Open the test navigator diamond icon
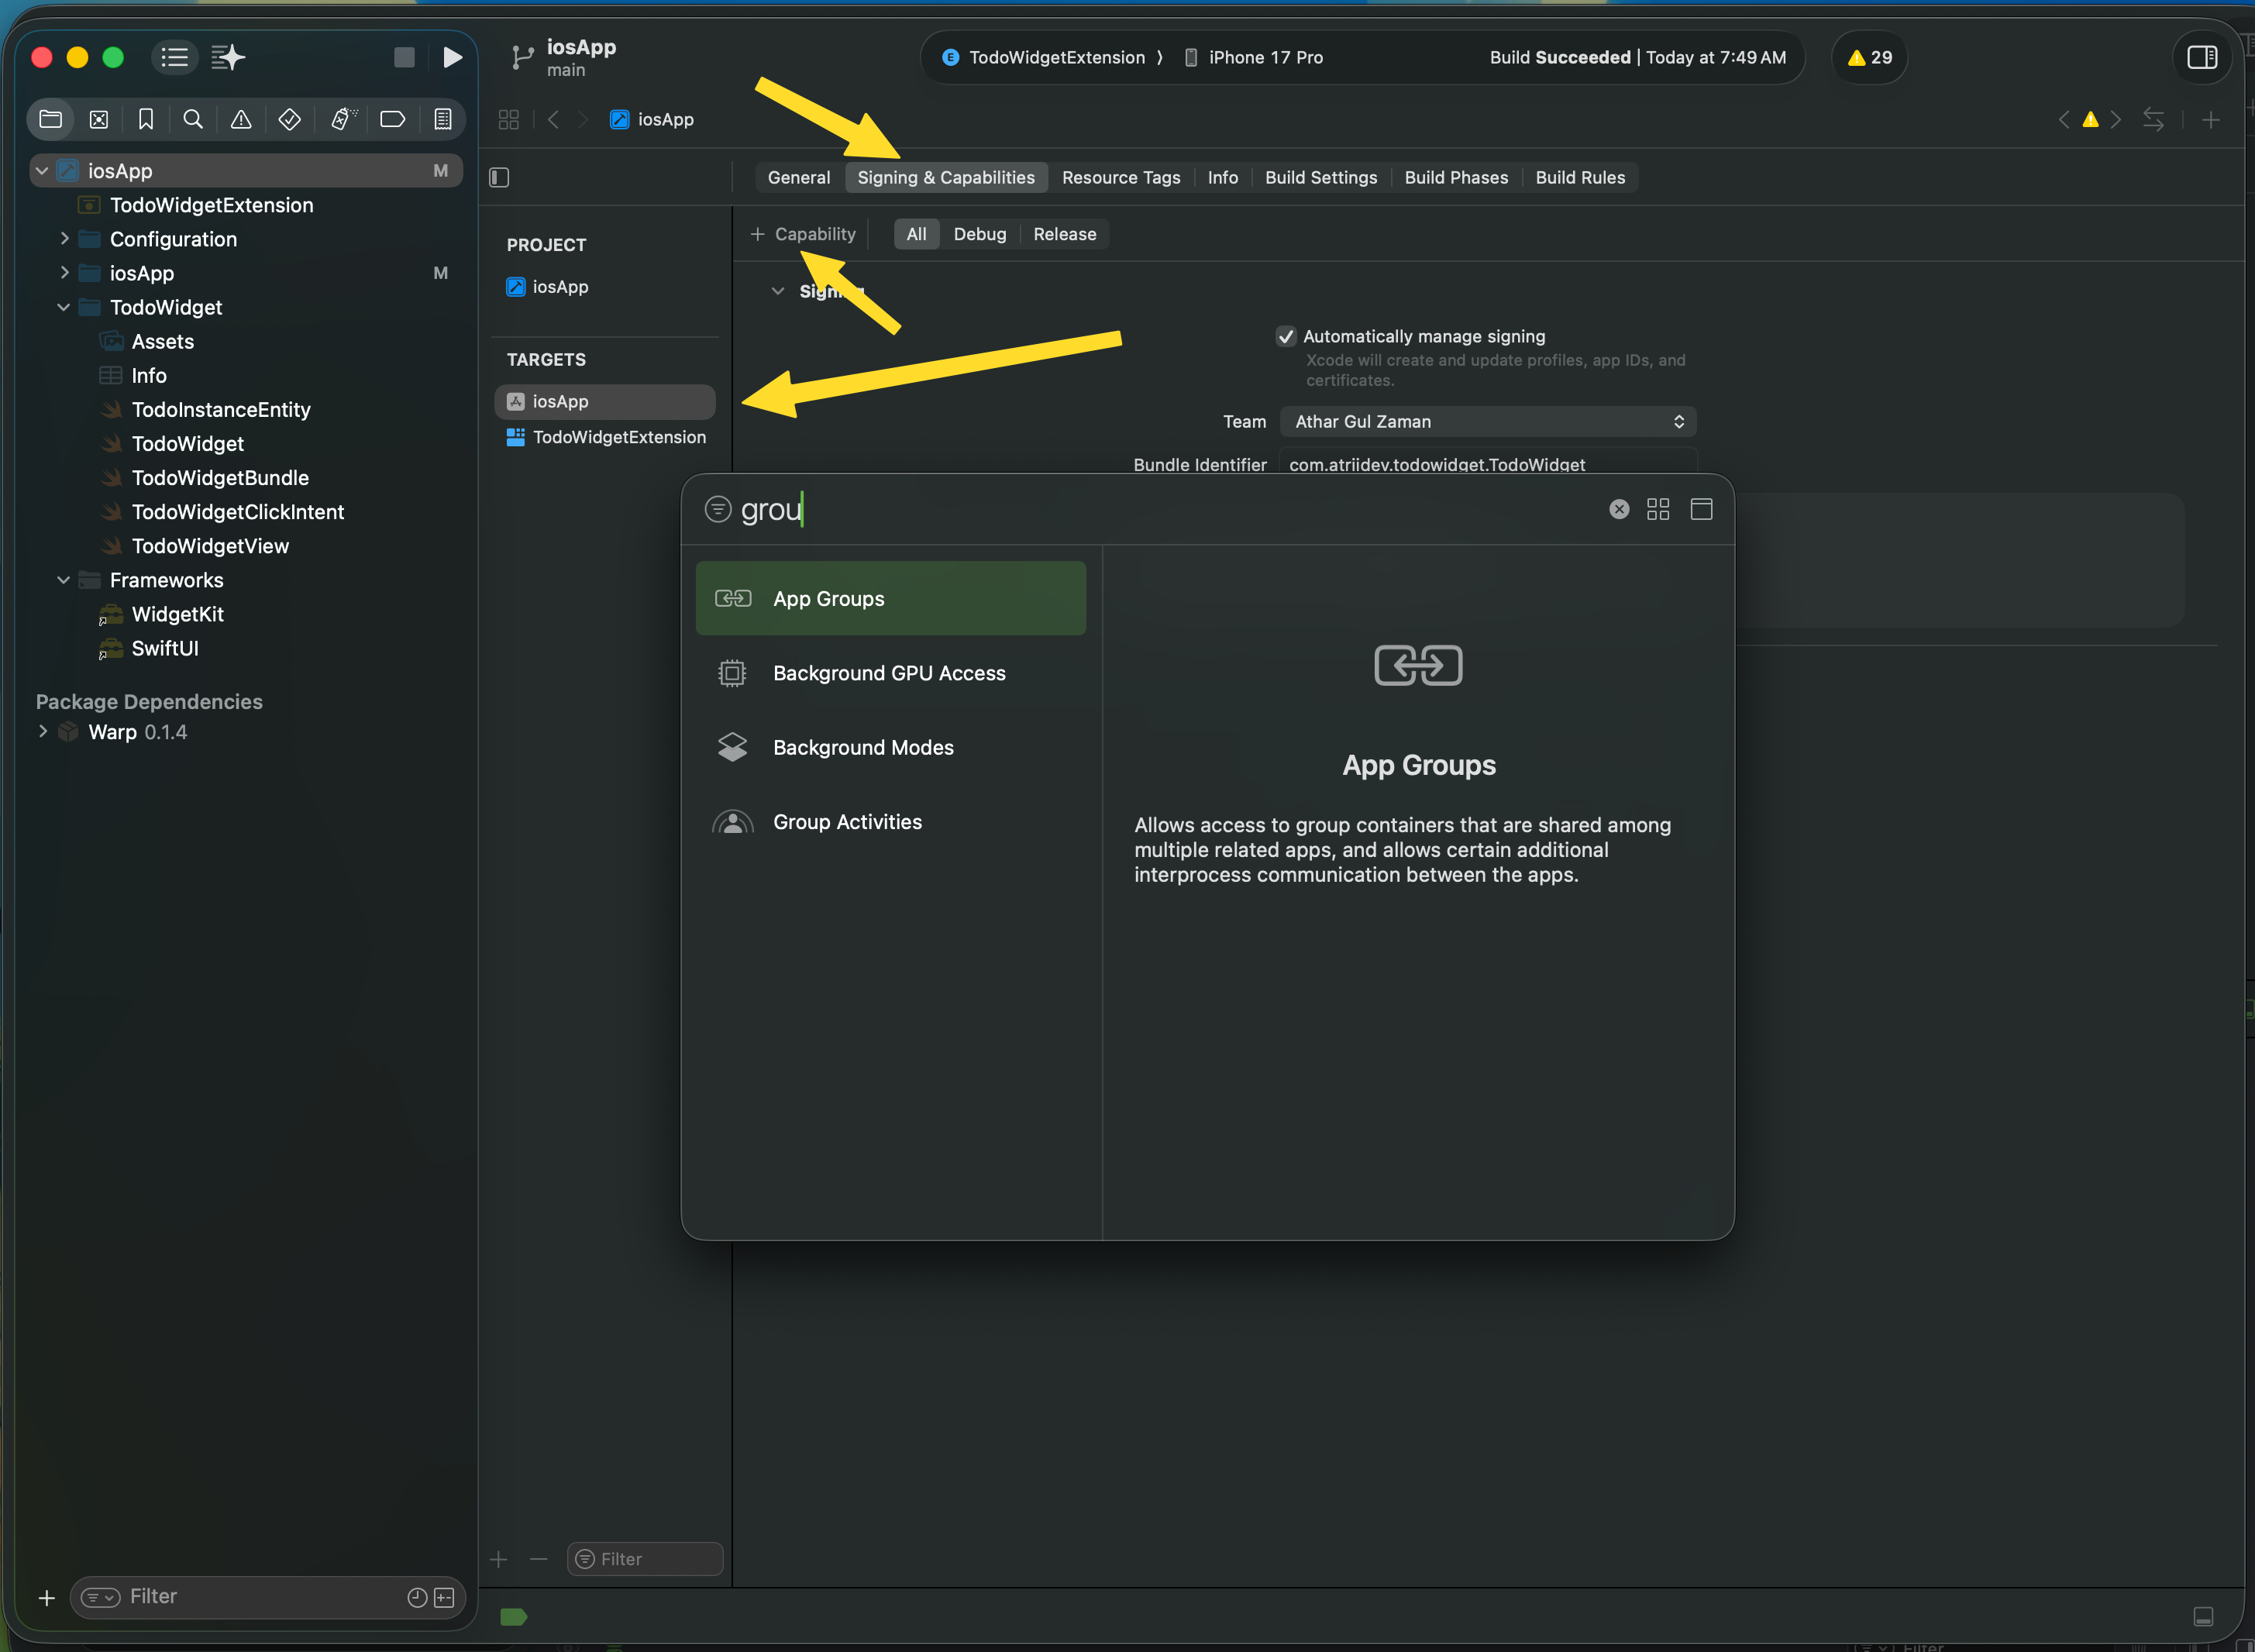Viewport: 2255px width, 1652px height. 290,119
